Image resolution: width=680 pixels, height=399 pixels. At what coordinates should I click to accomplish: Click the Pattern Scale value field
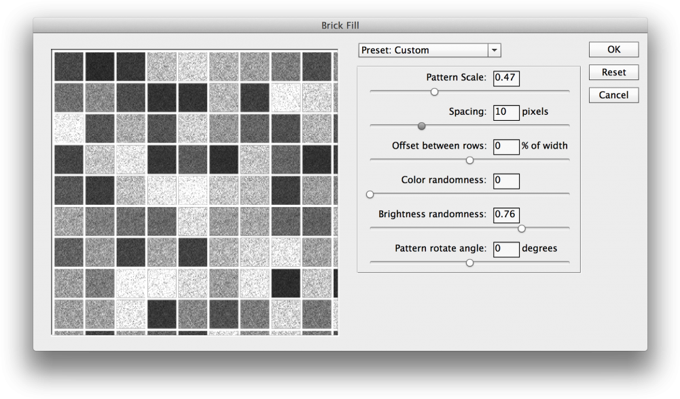505,78
